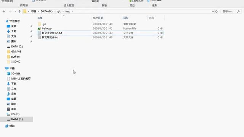Open the recent locations dropdown arrow
Screen dimensions: 244x137
pyautogui.click(x=15, y=11)
